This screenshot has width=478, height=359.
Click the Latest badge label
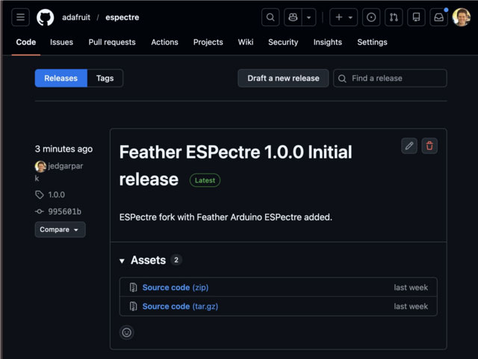click(205, 180)
